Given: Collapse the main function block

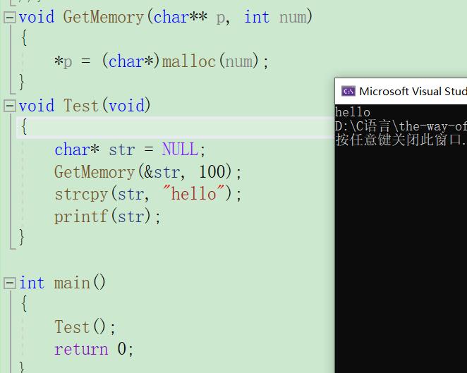Looking at the screenshot, I should pos(10,283).
